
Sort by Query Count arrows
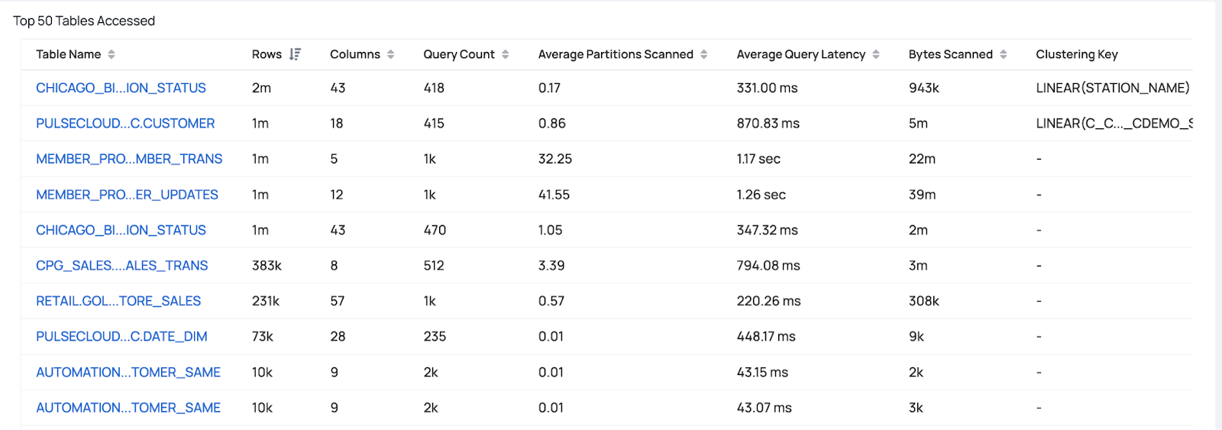tap(506, 54)
